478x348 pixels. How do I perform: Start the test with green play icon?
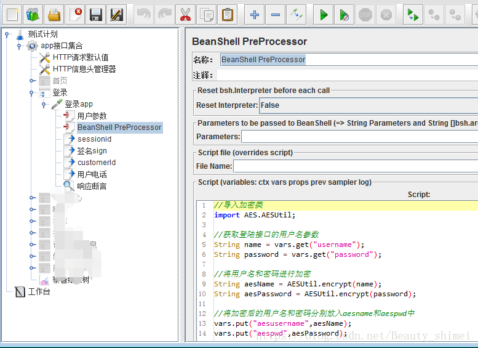pyautogui.click(x=324, y=15)
